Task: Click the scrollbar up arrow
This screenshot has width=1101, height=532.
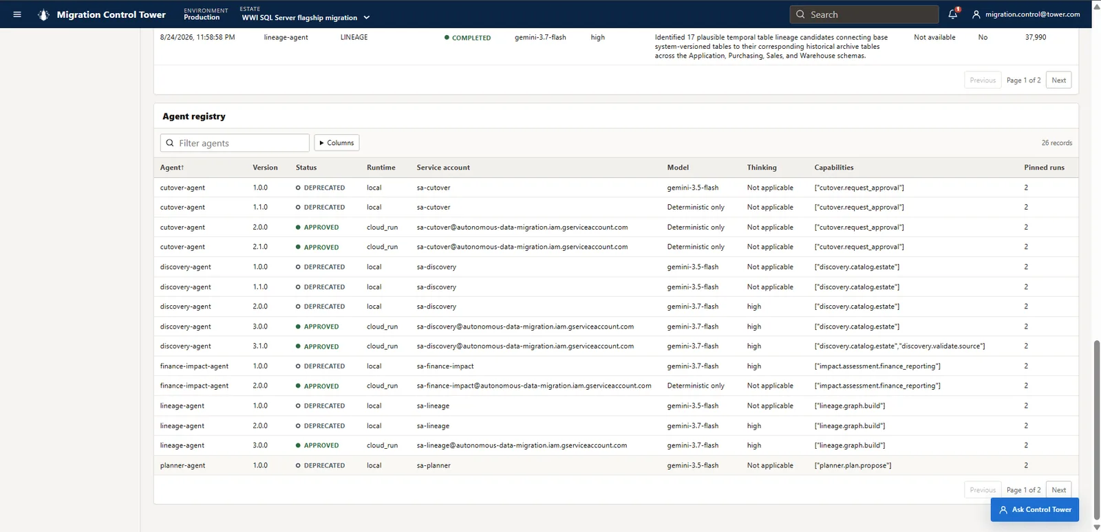Action: (x=1097, y=5)
